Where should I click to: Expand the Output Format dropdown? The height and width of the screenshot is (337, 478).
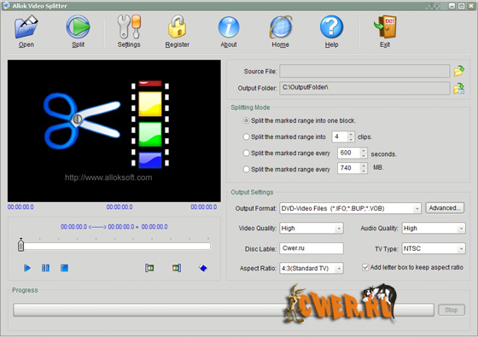(x=417, y=209)
